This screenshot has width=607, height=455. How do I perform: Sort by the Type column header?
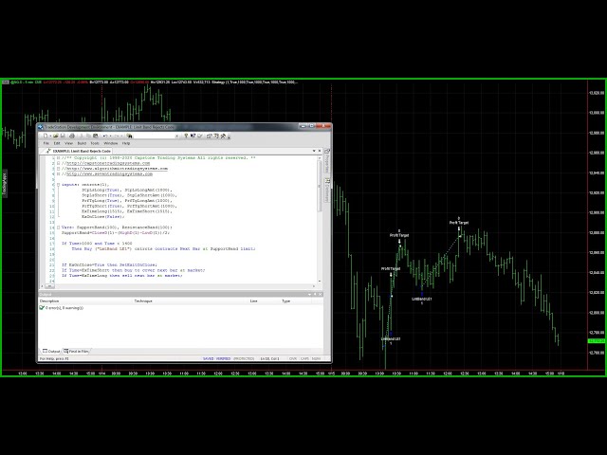point(286,301)
